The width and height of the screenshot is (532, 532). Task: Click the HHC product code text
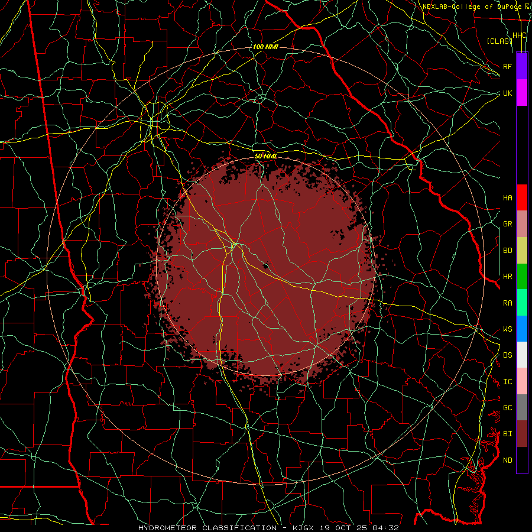coord(519,35)
